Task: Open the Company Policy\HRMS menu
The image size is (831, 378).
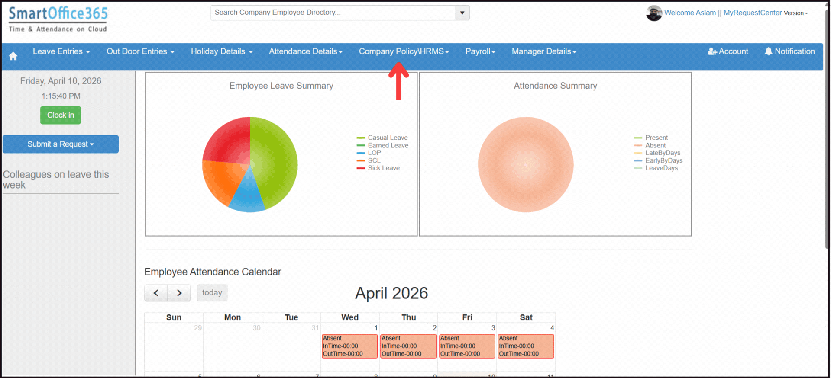Action: (x=403, y=51)
